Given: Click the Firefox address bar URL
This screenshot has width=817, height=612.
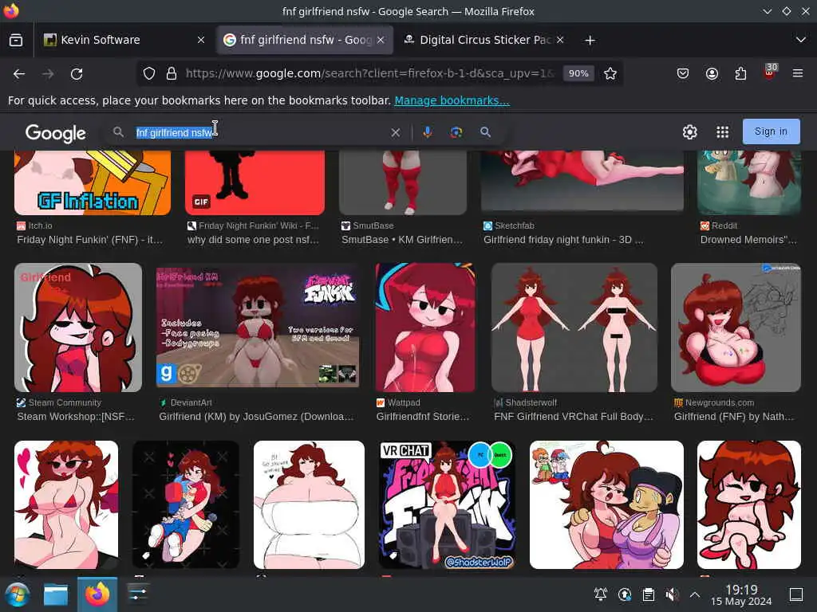Looking at the screenshot, I should [x=370, y=73].
